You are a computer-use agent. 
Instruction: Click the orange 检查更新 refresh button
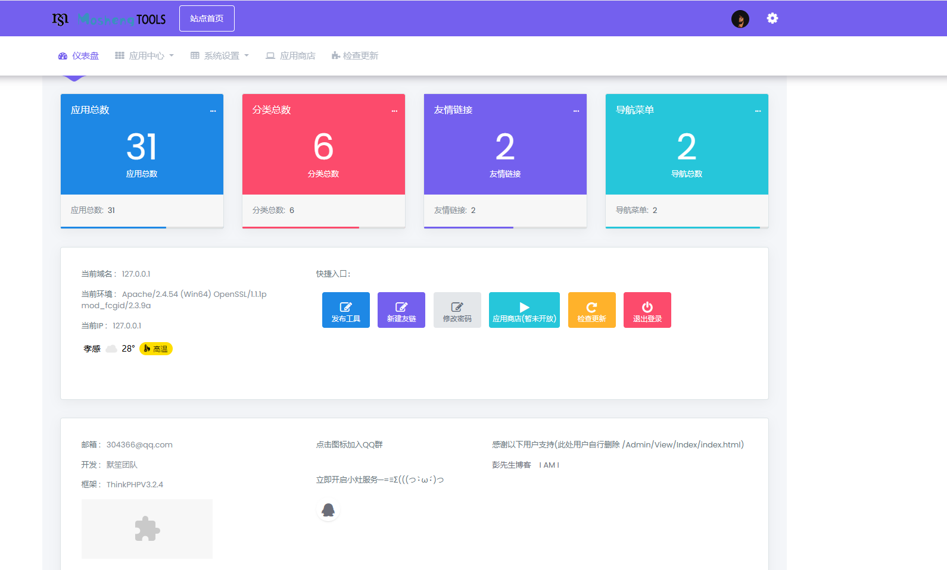click(592, 310)
